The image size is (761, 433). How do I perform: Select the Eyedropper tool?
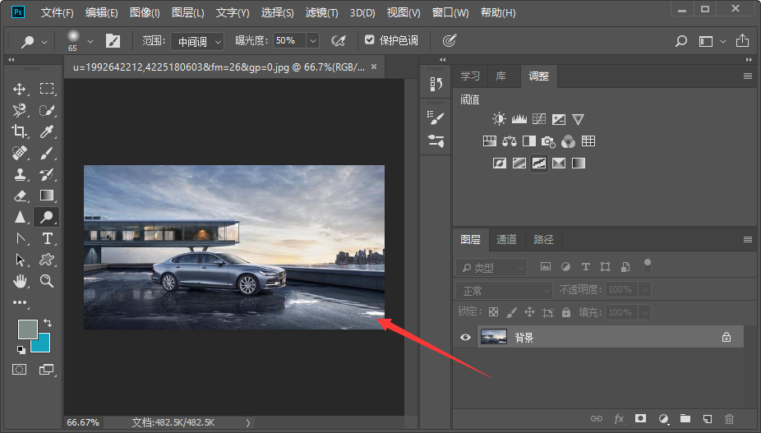47,131
